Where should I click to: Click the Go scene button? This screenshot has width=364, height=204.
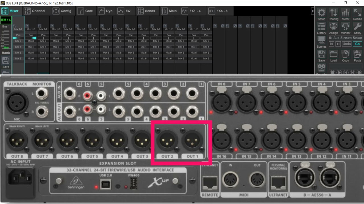click(357, 44)
